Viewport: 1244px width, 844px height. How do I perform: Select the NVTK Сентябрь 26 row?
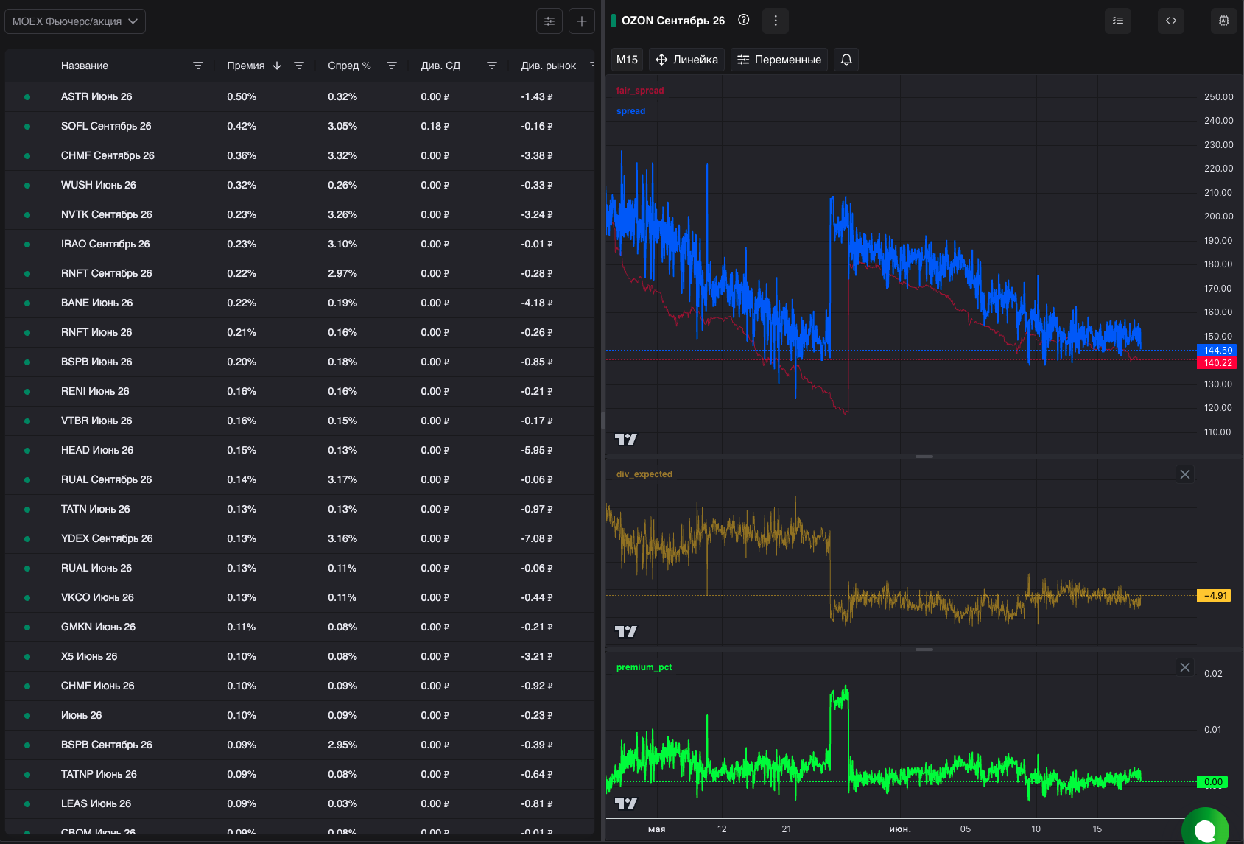pos(300,214)
